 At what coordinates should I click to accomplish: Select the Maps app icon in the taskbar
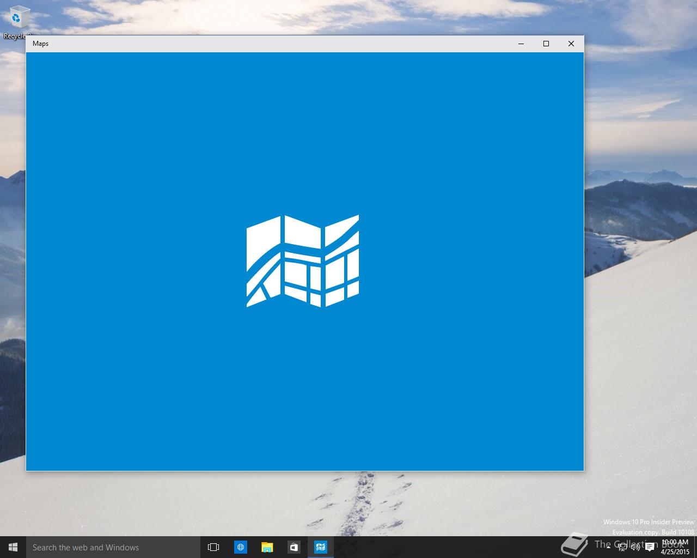click(321, 547)
